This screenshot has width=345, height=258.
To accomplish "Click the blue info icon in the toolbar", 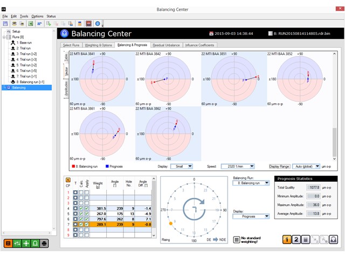I will point(98,24).
